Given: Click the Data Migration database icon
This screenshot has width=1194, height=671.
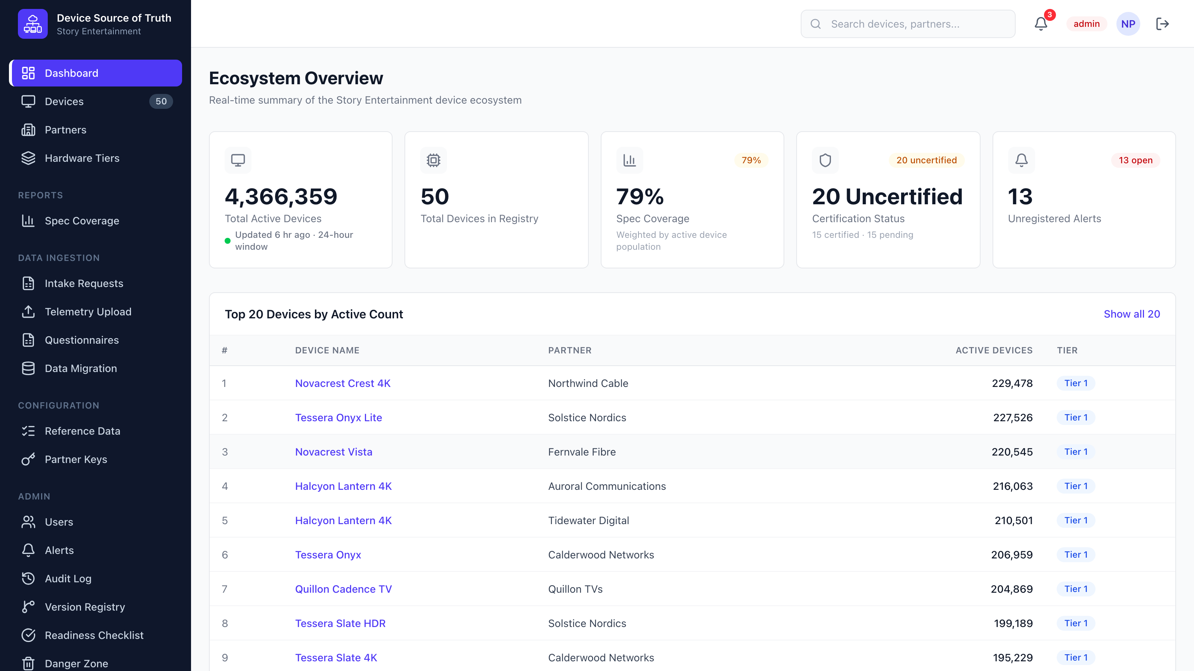Looking at the screenshot, I should point(28,368).
